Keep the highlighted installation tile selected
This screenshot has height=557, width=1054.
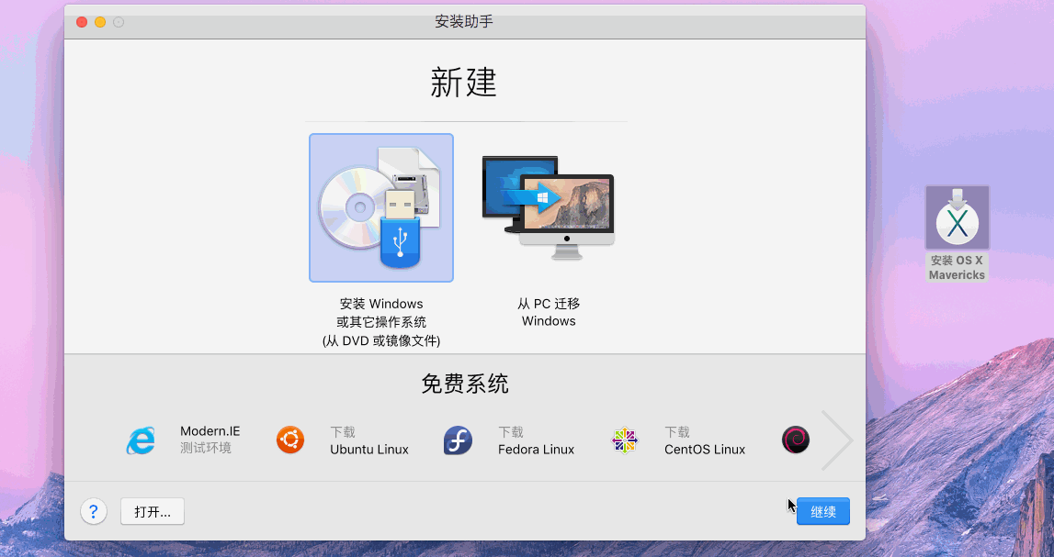pos(380,207)
